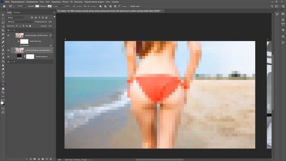Hide the color fill layer

tap(8, 57)
